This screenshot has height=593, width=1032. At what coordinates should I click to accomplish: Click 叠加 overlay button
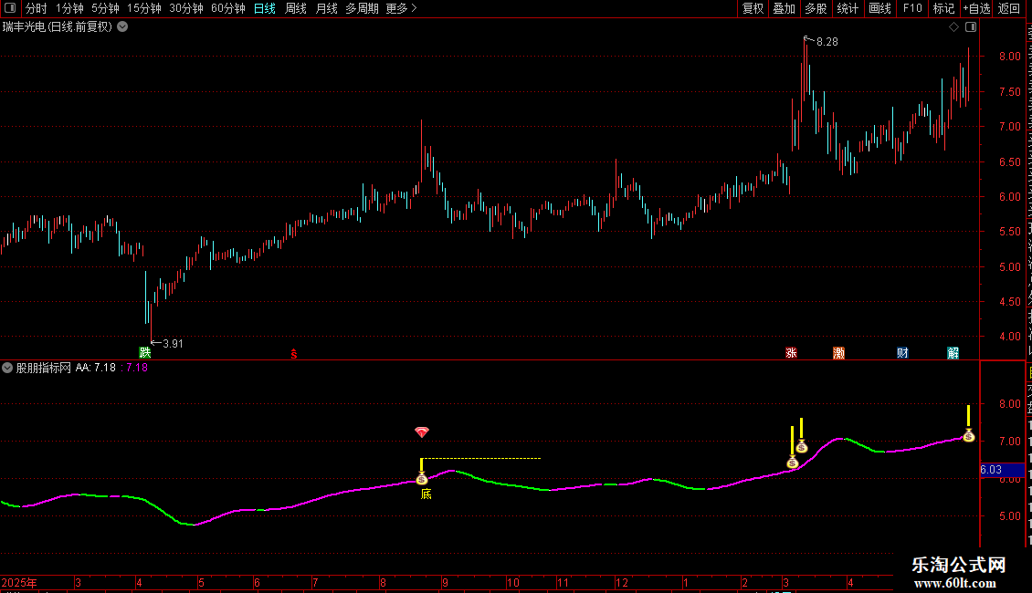coord(784,8)
